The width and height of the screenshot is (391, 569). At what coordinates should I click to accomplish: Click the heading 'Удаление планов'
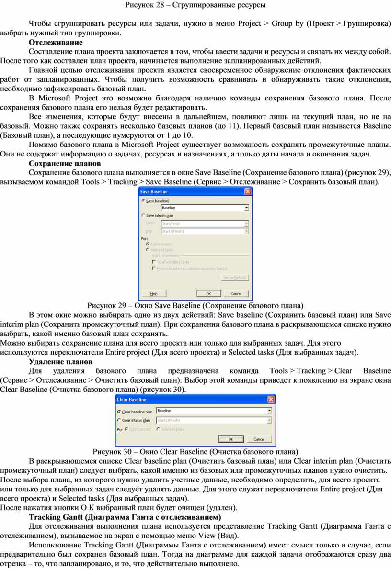point(61,362)
